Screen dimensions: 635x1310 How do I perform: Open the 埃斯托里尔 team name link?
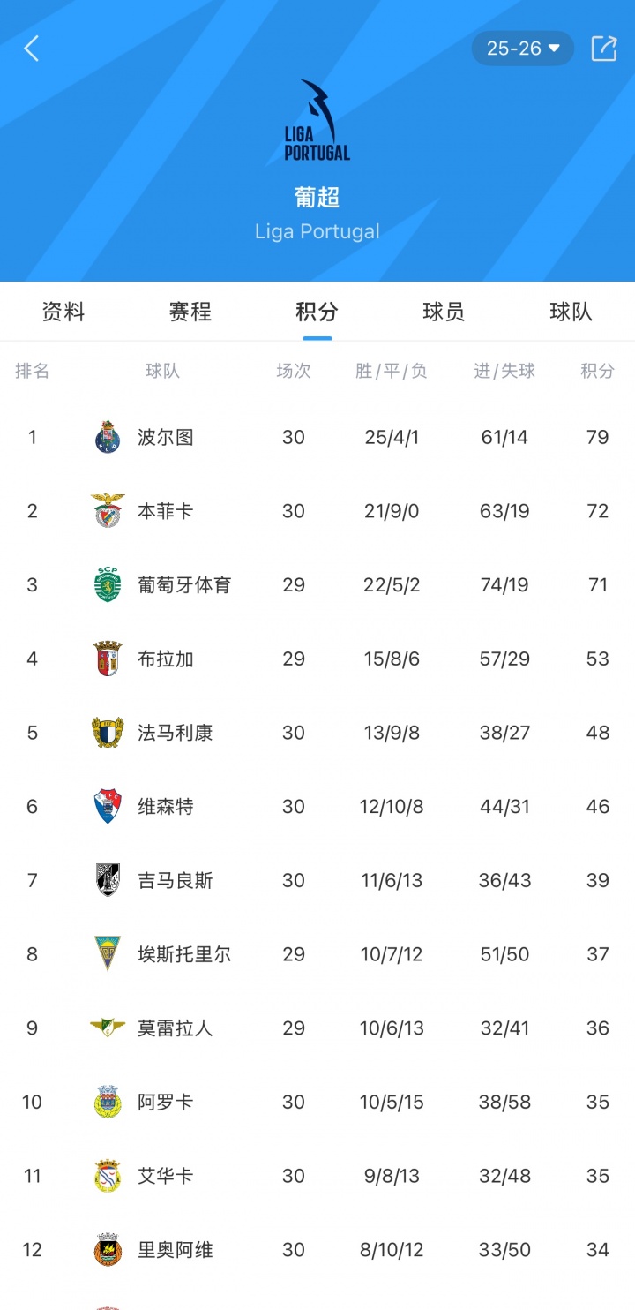tap(184, 954)
